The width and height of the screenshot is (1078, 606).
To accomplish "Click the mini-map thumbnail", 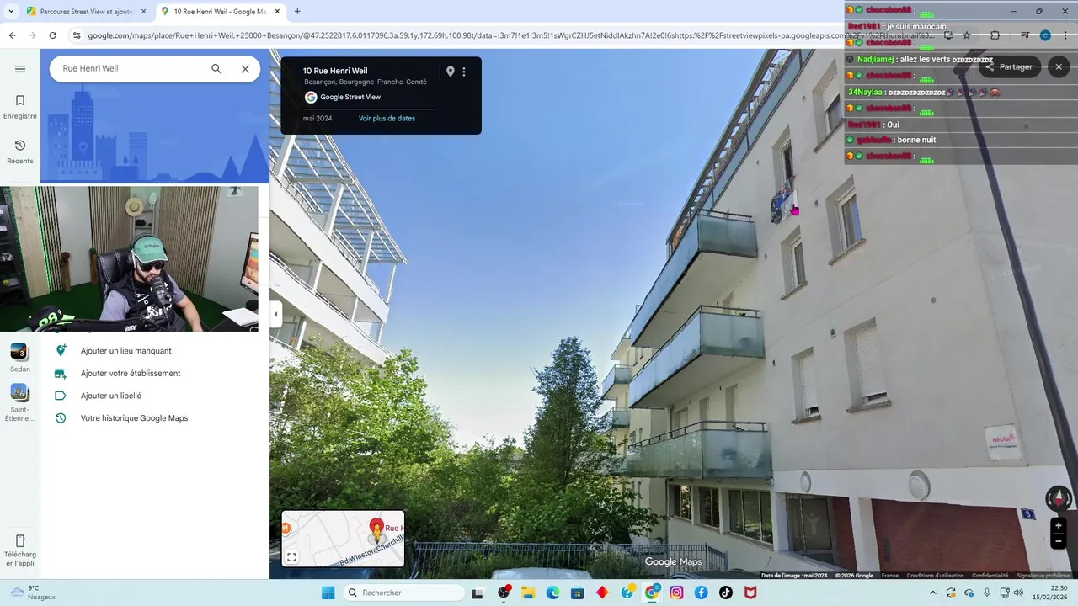I will [343, 539].
